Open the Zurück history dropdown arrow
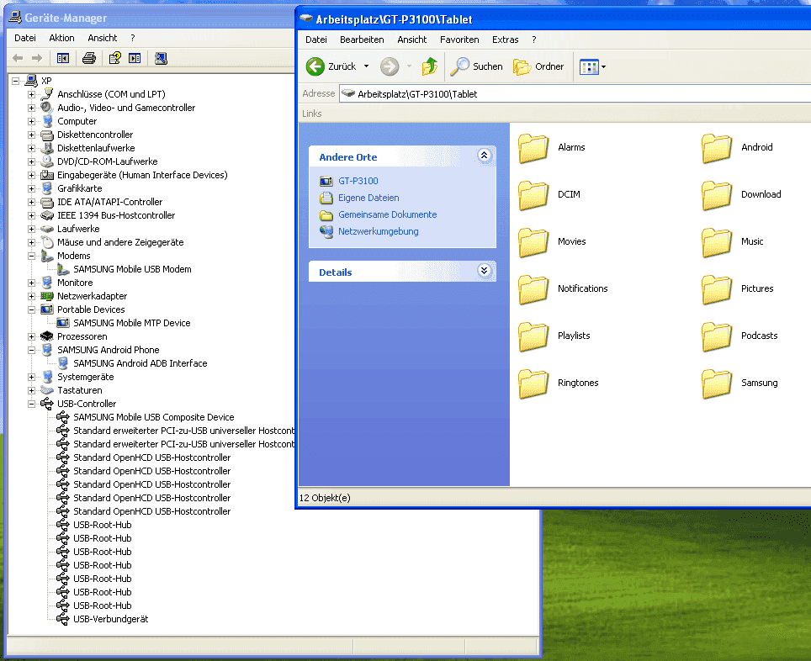 366,66
